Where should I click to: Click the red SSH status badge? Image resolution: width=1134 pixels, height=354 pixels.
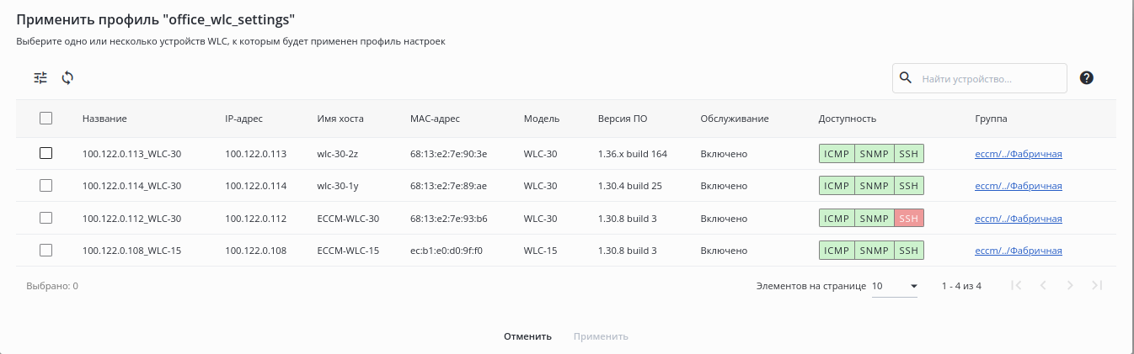tap(908, 219)
